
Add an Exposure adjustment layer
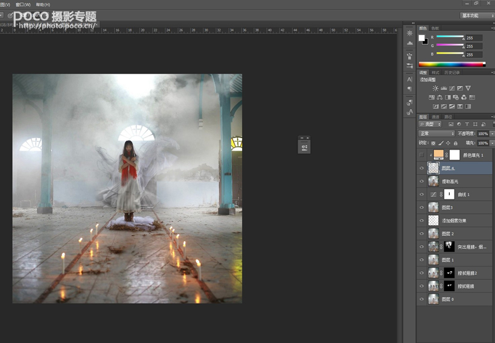click(x=460, y=88)
